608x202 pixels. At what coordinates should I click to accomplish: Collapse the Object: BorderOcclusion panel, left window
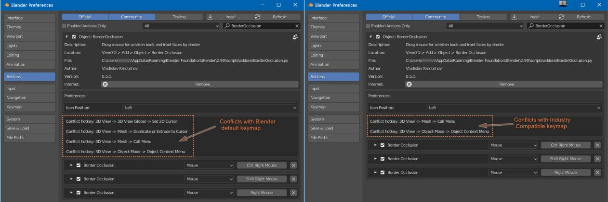[x=67, y=36]
